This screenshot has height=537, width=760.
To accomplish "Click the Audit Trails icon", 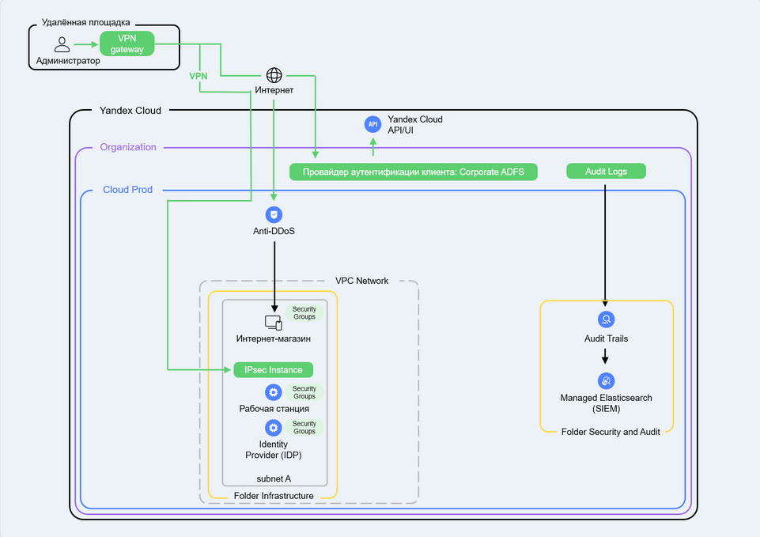I will click(607, 320).
